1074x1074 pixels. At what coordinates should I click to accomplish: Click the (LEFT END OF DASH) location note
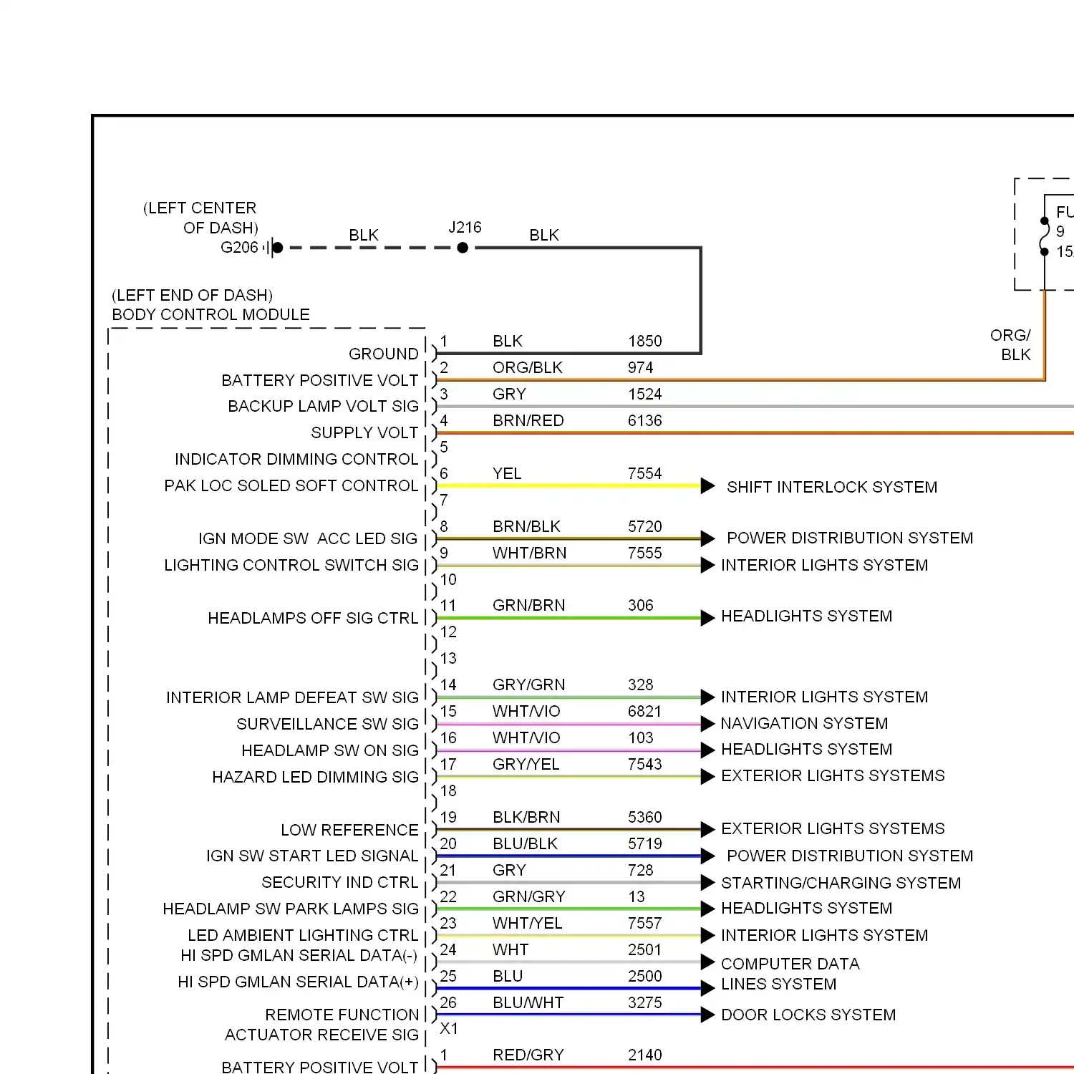pyautogui.click(x=192, y=295)
